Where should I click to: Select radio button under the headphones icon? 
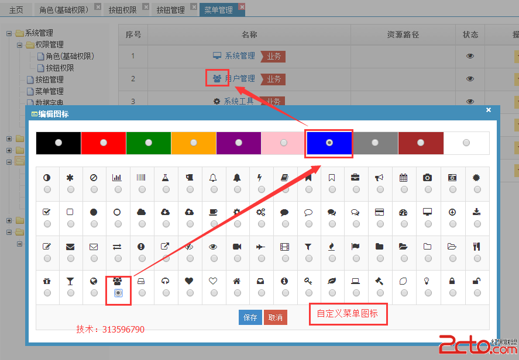pos(166,293)
